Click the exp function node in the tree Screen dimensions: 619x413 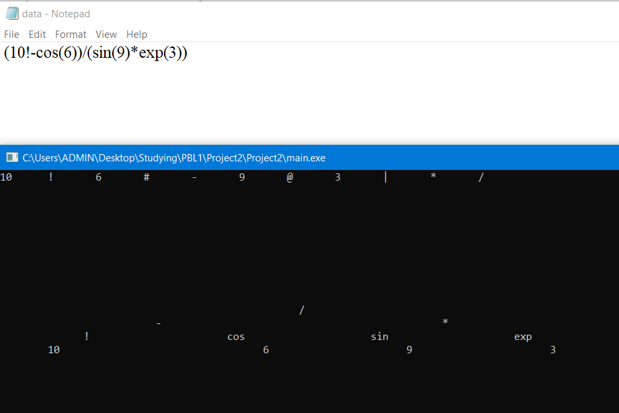click(523, 337)
